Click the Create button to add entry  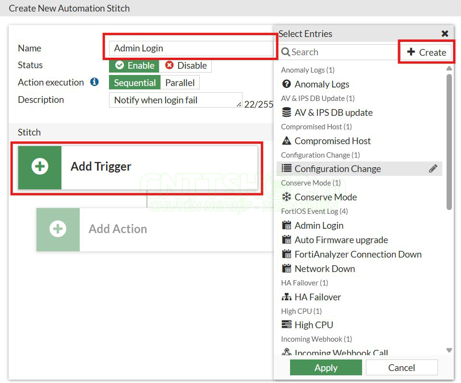coord(426,52)
